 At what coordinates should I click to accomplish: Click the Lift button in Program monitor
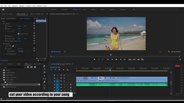[130, 60]
